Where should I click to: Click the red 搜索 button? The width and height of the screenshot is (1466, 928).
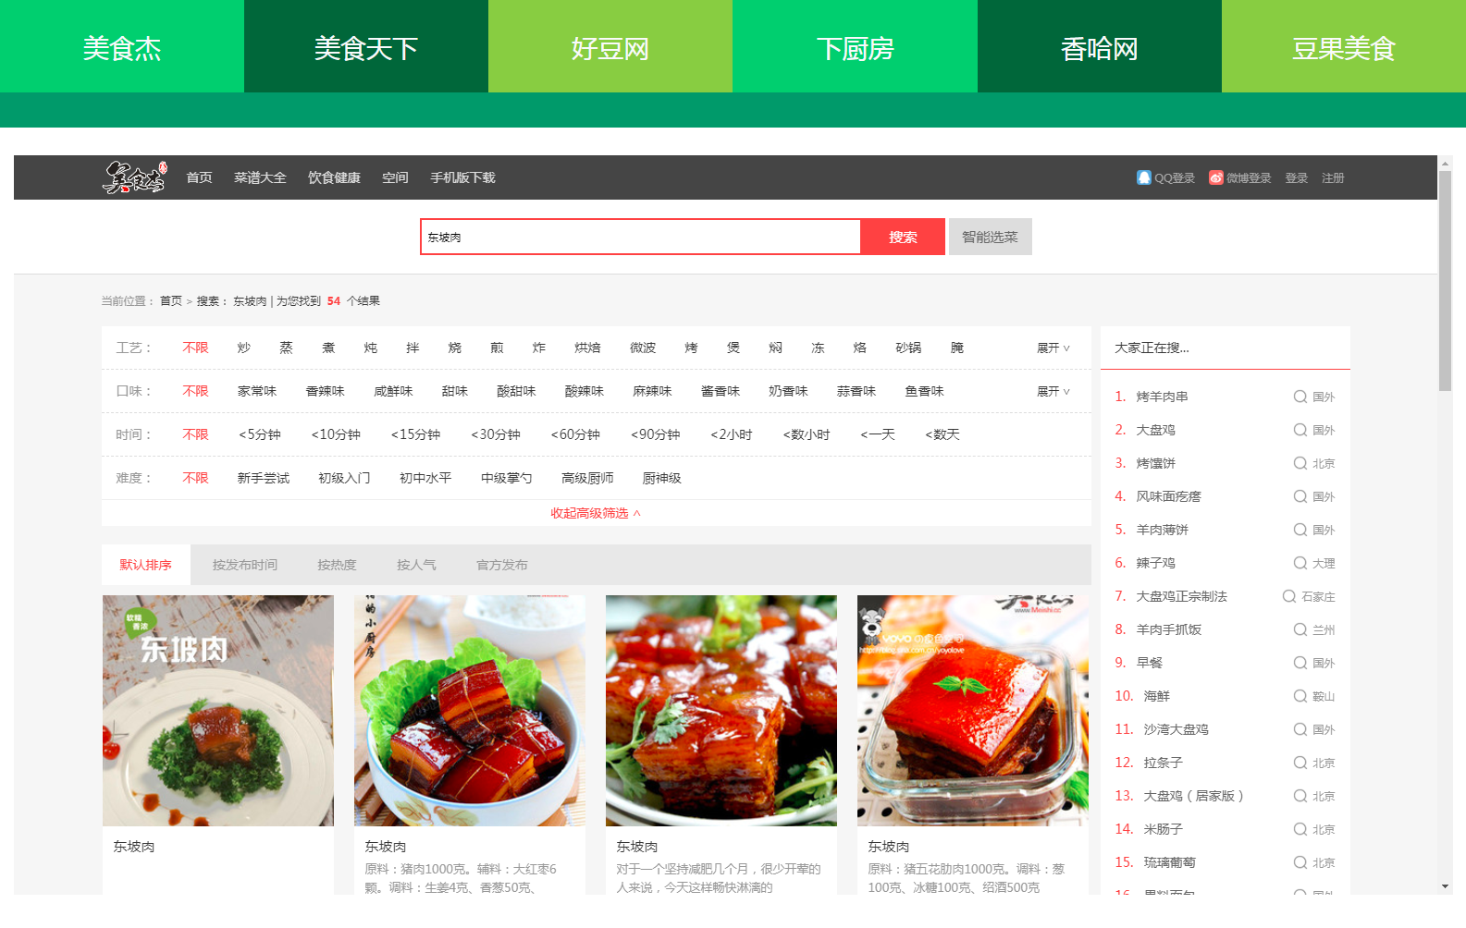tap(903, 237)
